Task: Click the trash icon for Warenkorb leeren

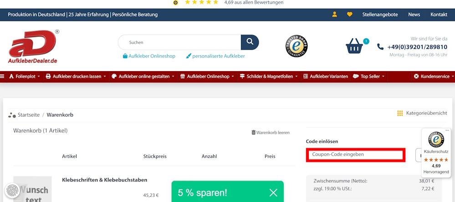Action: click(253, 133)
